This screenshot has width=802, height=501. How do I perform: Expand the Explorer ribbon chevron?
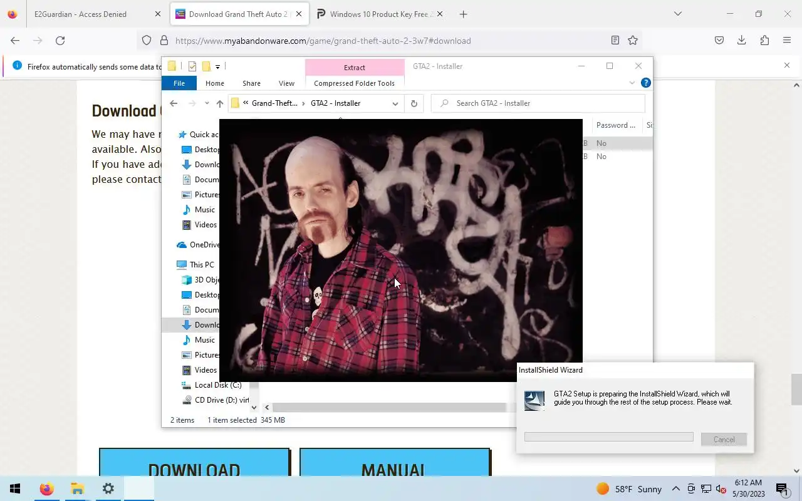coord(632,83)
